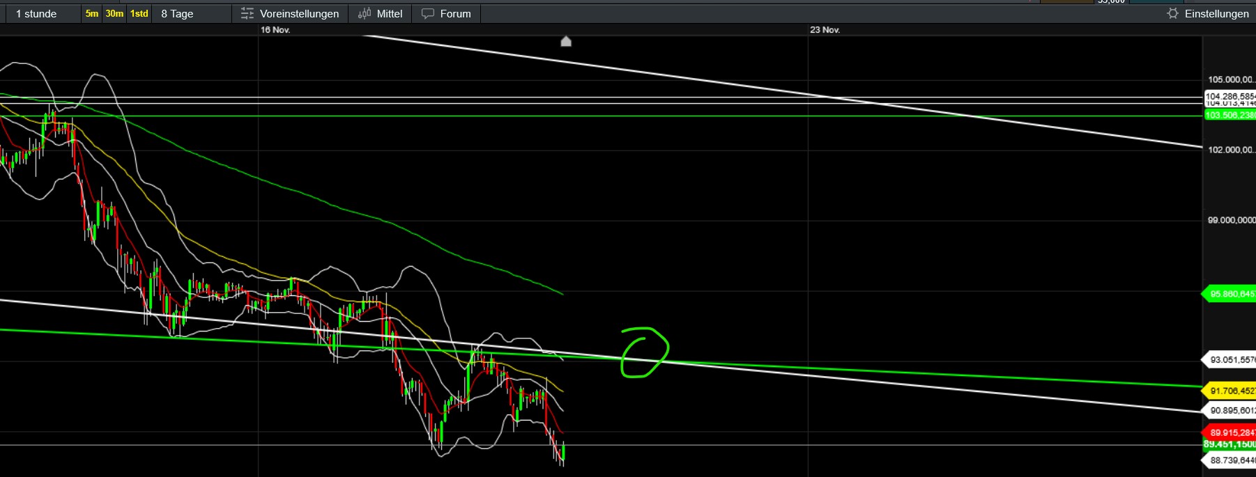Click the Voreinstellungen sliders icon
The height and width of the screenshot is (477, 1256).
pos(247,14)
